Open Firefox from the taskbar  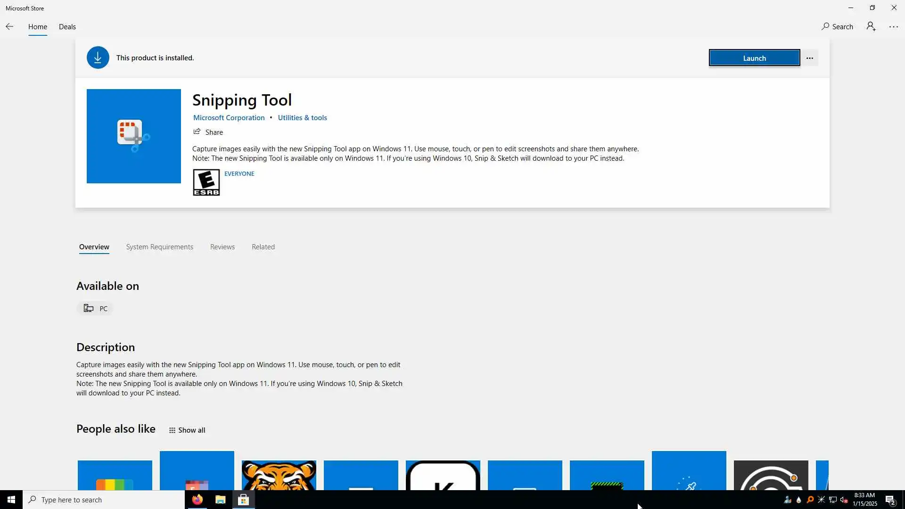coord(197,500)
